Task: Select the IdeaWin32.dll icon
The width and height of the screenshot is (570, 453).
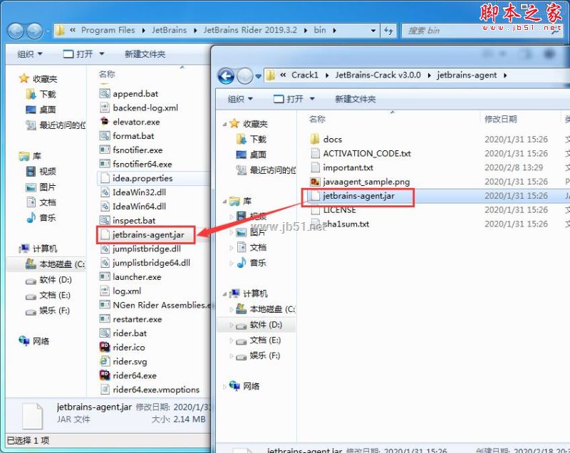Action: pyautogui.click(x=105, y=192)
